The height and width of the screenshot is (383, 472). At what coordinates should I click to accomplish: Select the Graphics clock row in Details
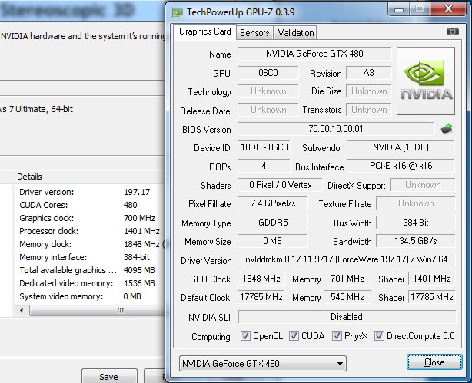pyautogui.click(x=90, y=218)
